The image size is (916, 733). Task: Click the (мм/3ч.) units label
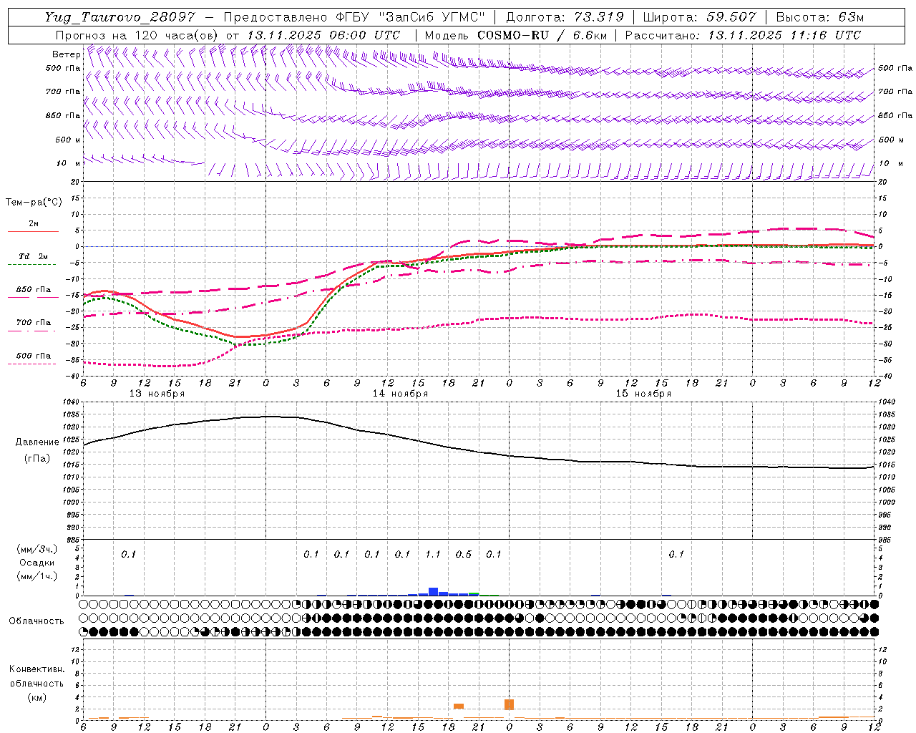pos(36,549)
